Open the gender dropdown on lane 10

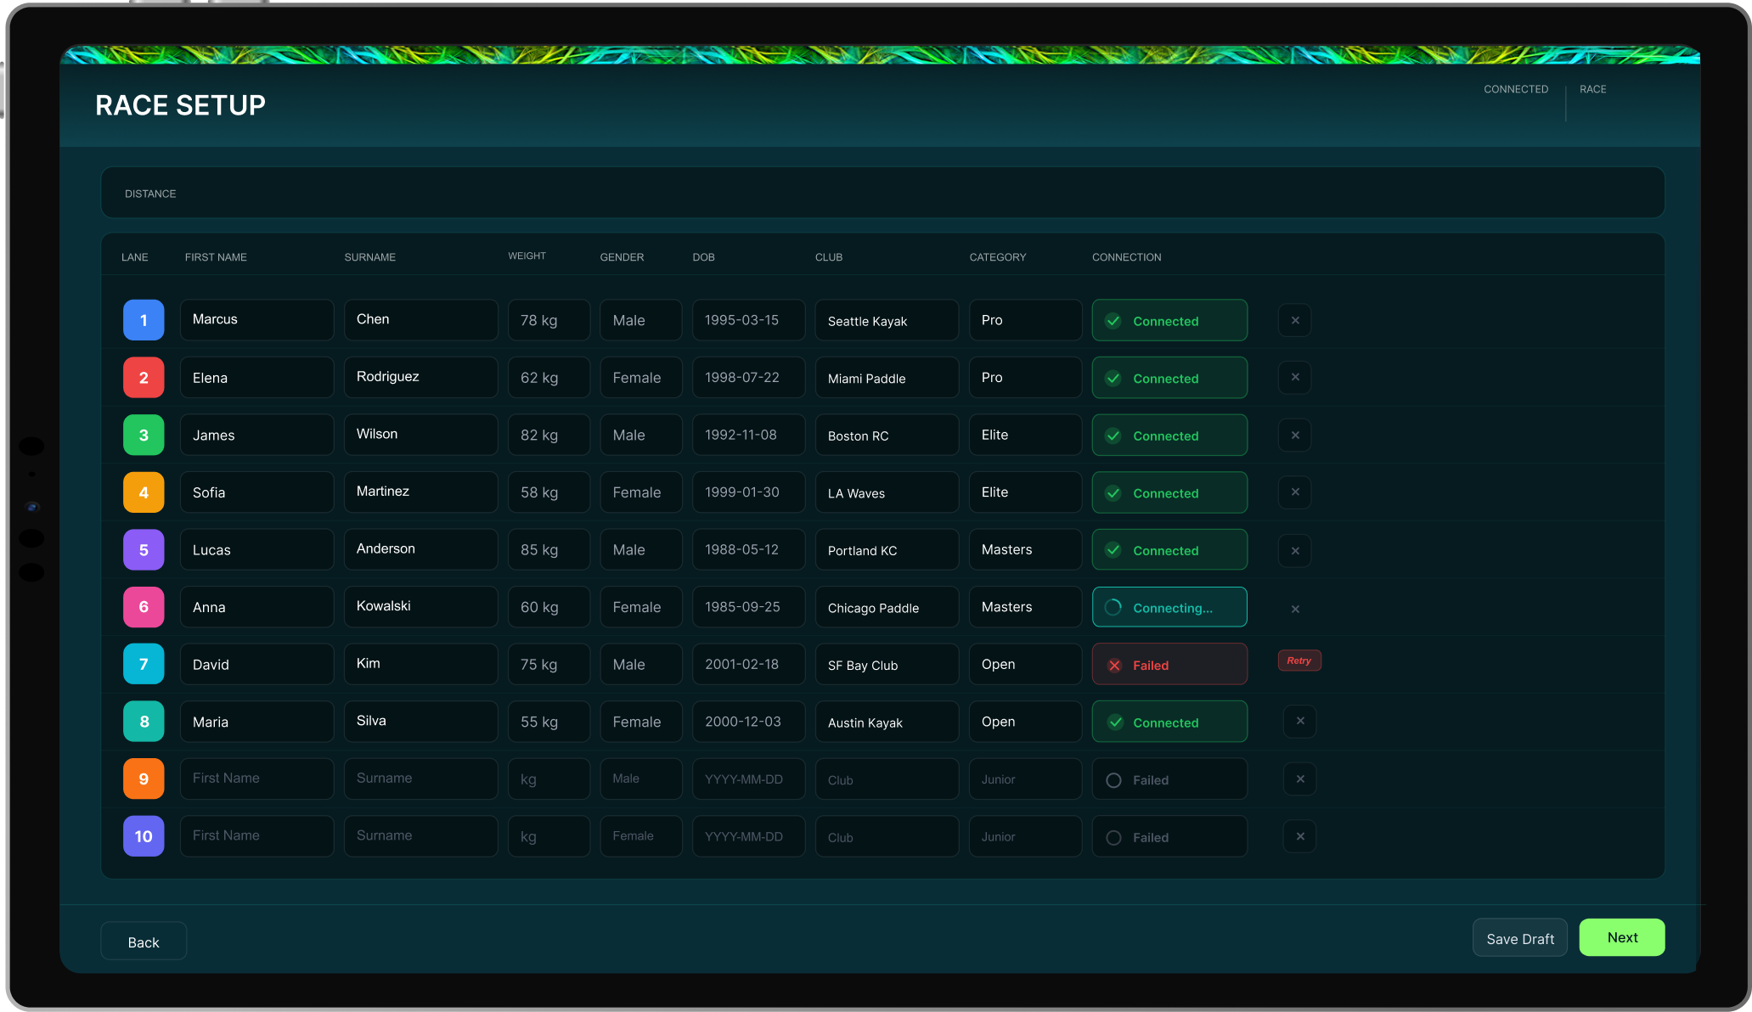click(640, 836)
